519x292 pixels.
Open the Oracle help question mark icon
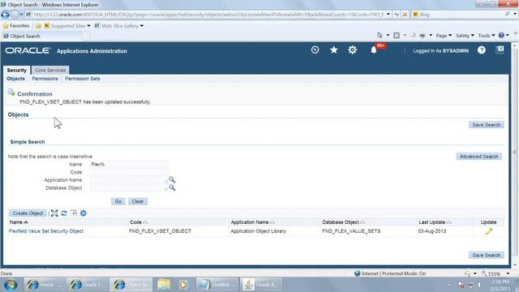(x=482, y=50)
